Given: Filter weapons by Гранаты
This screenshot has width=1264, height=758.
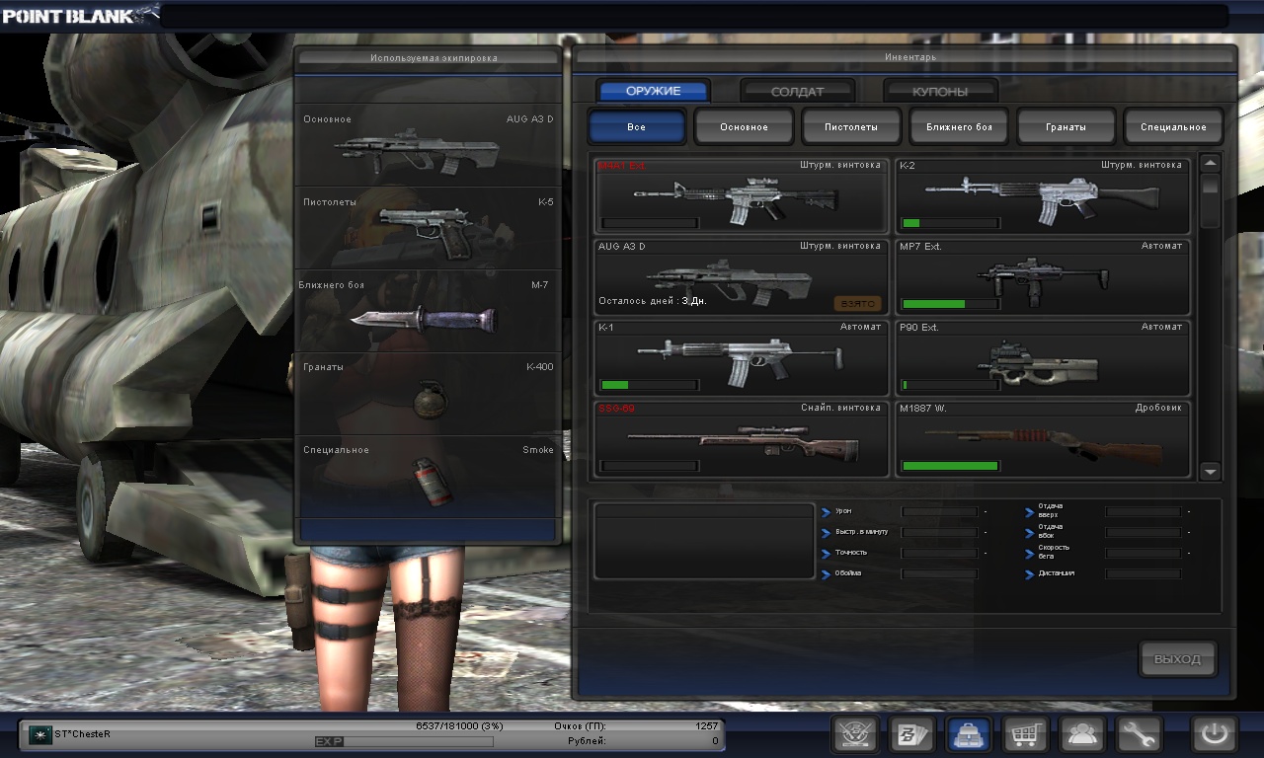Looking at the screenshot, I should click(x=1066, y=127).
